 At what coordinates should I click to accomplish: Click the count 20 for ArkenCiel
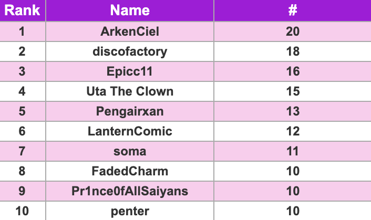pos(293,32)
